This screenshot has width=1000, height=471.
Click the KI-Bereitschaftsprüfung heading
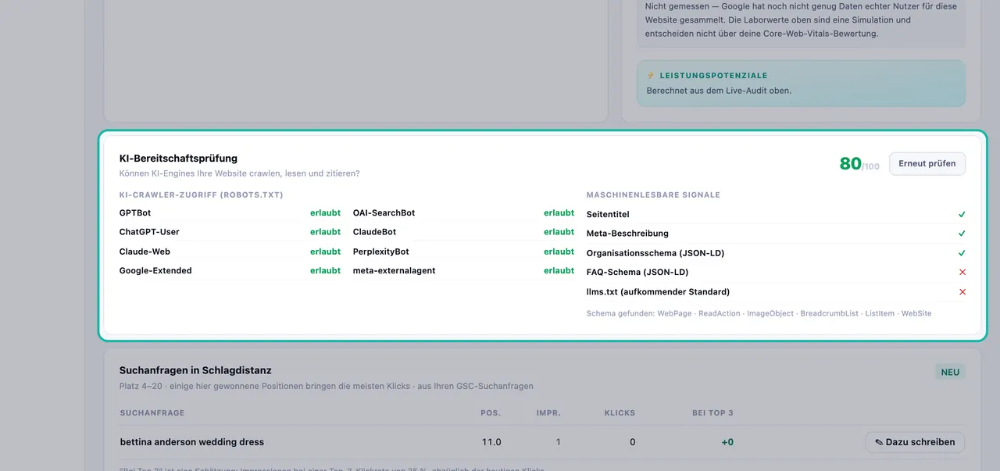178,159
